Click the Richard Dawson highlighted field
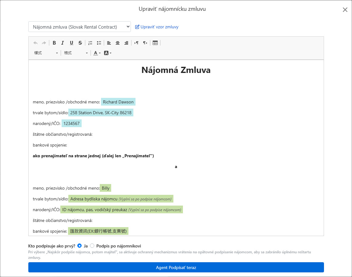This screenshot has width=352, height=277. [x=118, y=102]
